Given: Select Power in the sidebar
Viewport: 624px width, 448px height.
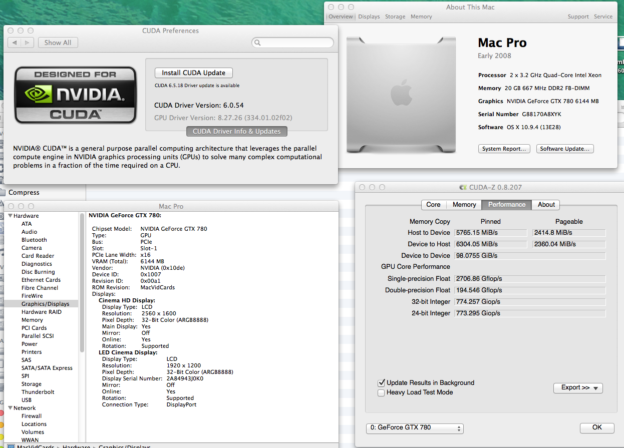Looking at the screenshot, I should tap(30, 344).
